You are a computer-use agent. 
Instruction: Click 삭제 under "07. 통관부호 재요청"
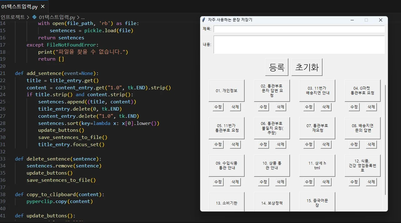pos(326,144)
